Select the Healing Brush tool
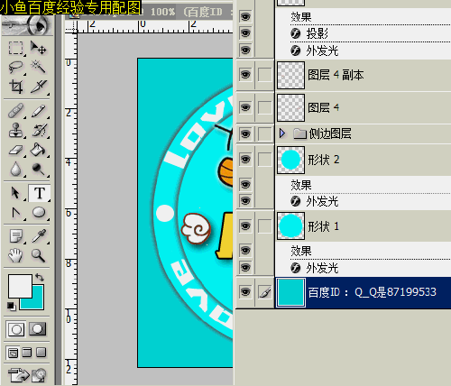The height and width of the screenshot is (386, 451). pos(15,111)
